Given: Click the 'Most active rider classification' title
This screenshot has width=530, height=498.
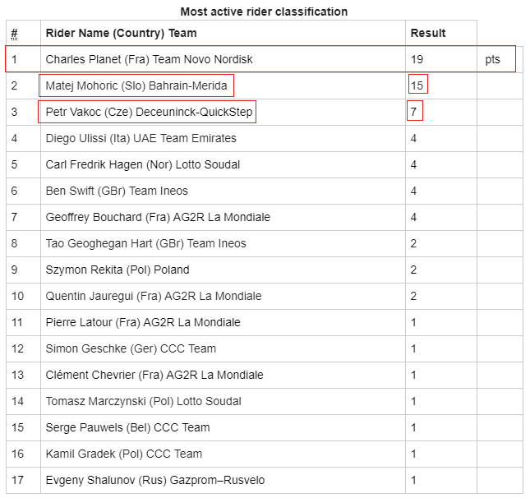Looking at the screenshot, I should 264,12.
